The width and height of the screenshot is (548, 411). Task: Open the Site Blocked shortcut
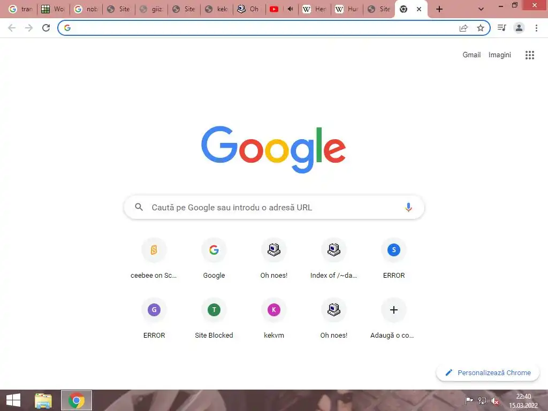click(x=214, y=318)
